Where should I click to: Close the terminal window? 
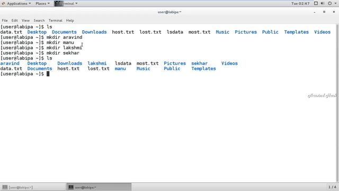click(334, 12)
